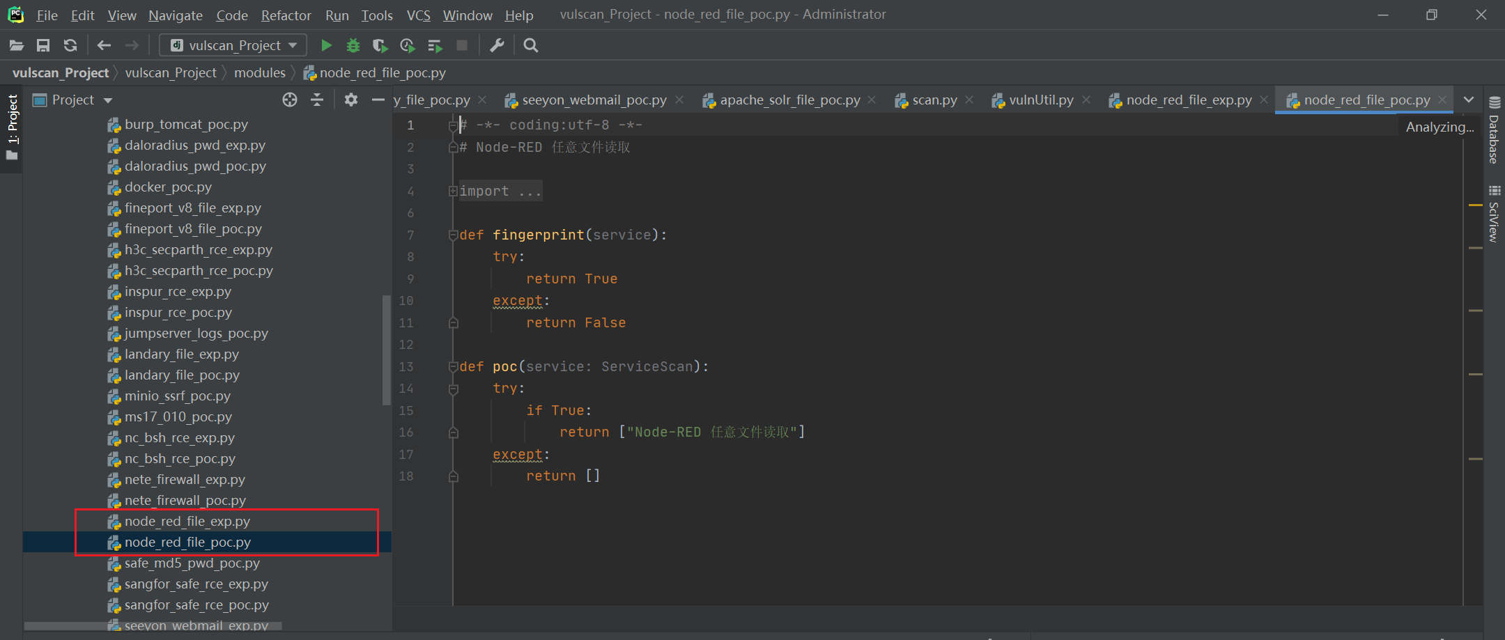The width and height of the screenshot is (1505, 640).
Task: Click the Save All toolbar icon
Action: 43,46
